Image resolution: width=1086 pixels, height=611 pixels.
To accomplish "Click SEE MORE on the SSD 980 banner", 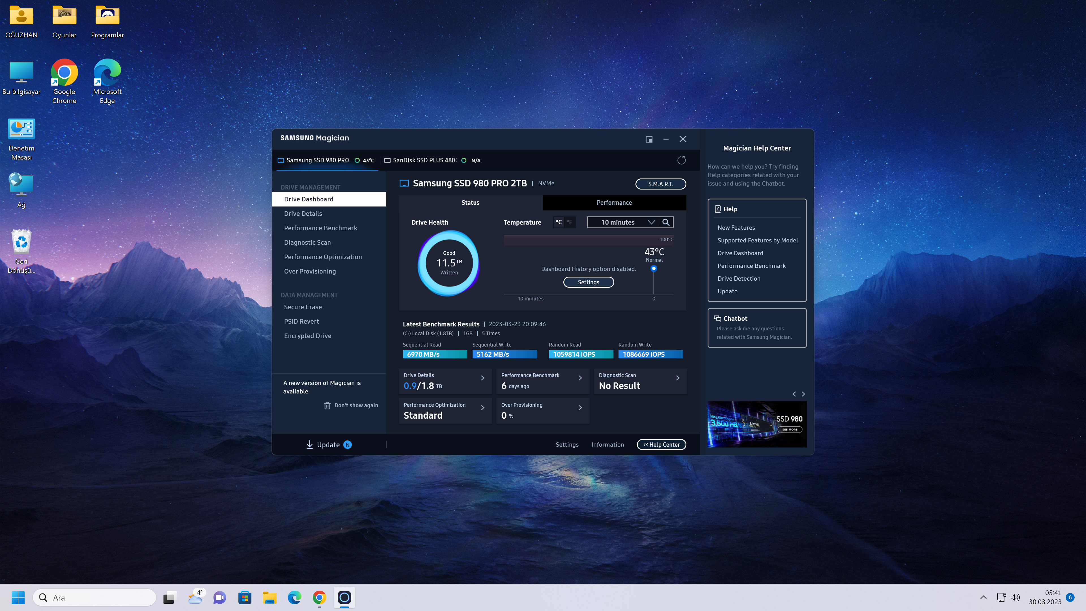I will [789, 429].
